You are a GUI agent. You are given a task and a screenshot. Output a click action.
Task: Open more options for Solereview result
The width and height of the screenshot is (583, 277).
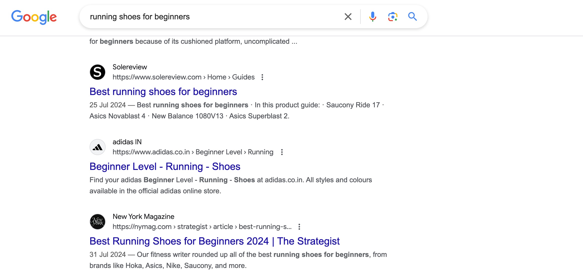pyautogui.click(x=262, y=77)
